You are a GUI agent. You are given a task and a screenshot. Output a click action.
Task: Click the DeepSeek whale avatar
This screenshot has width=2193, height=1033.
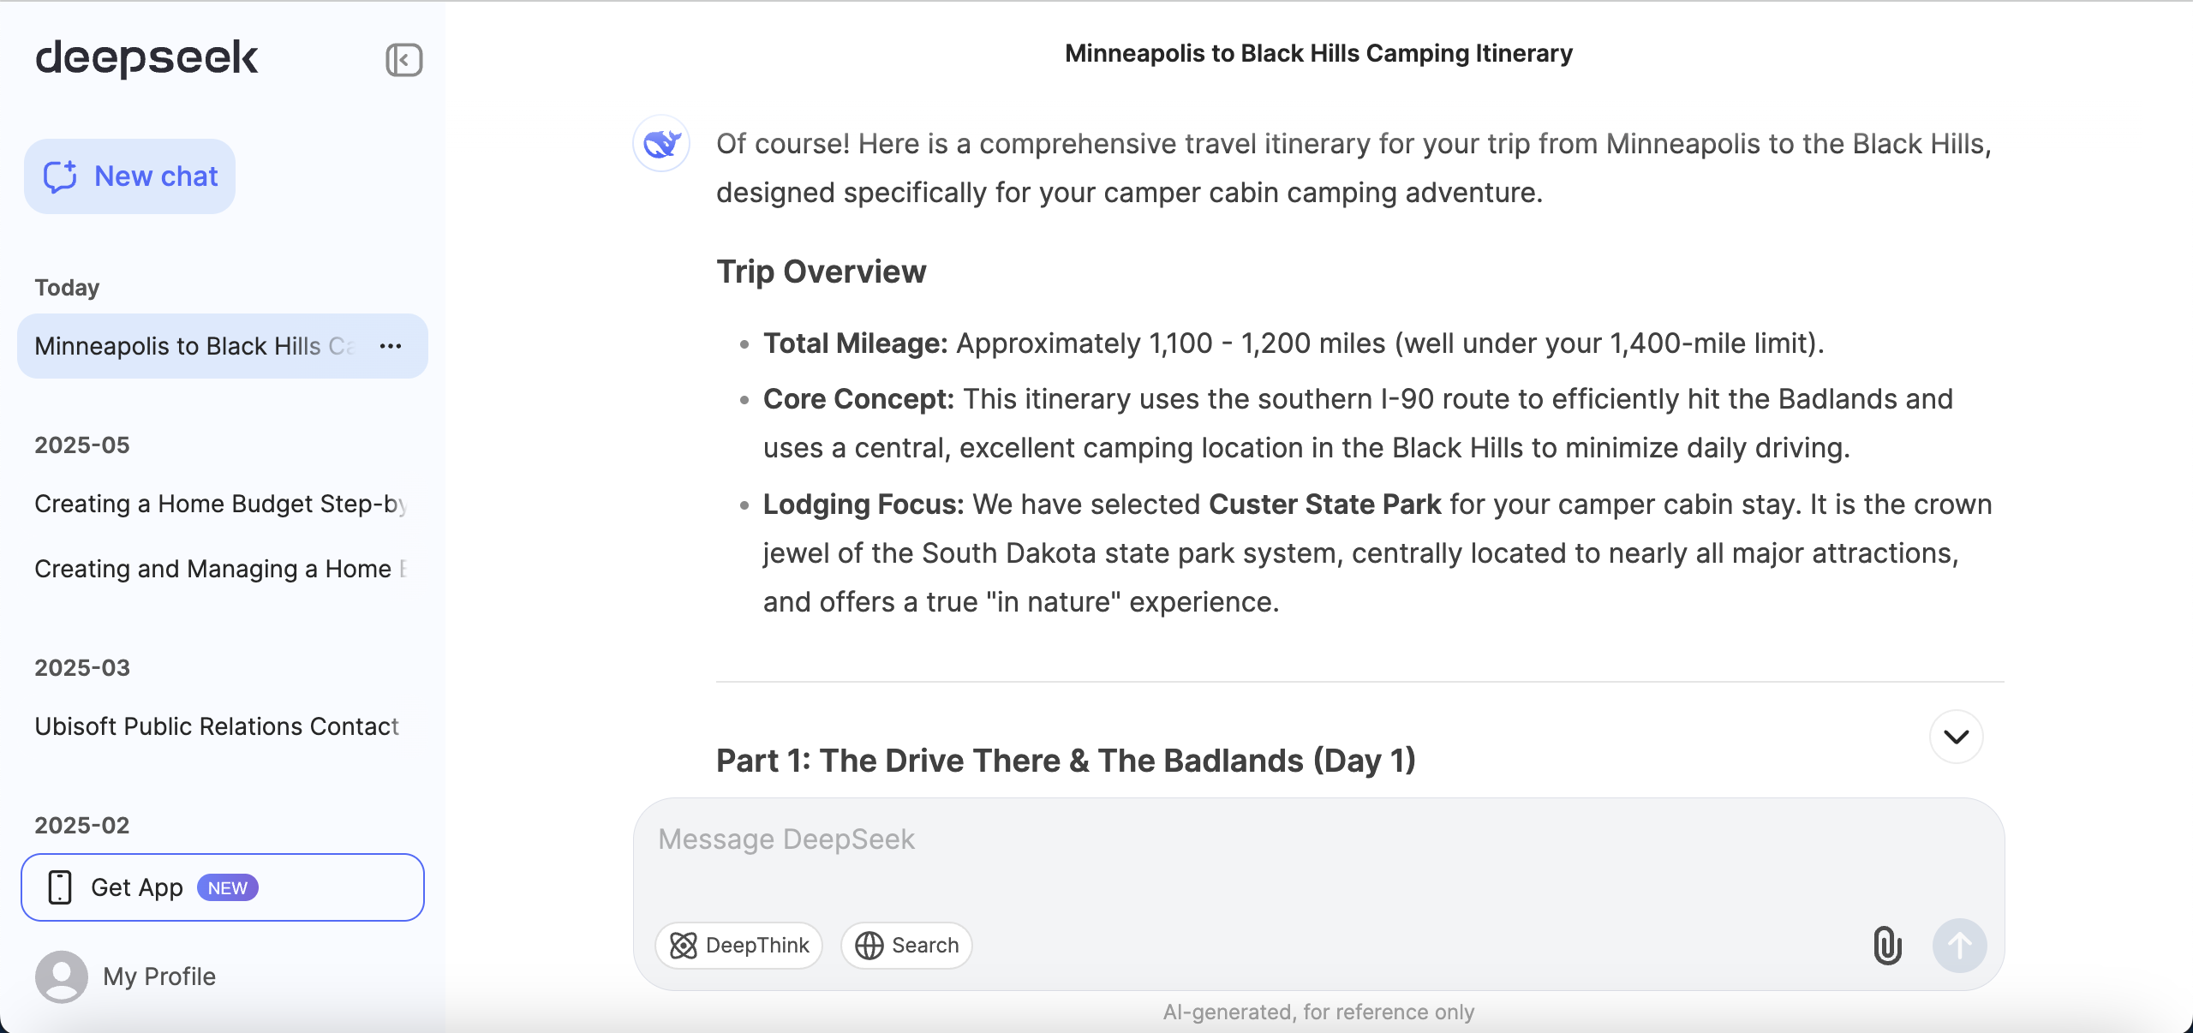click(x=661, y=143)
